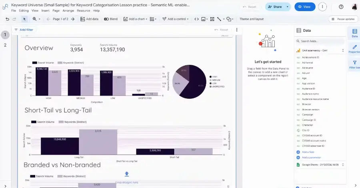
Task: Collapse the GA4 data source field list
Action: click(x=343, y=50)
